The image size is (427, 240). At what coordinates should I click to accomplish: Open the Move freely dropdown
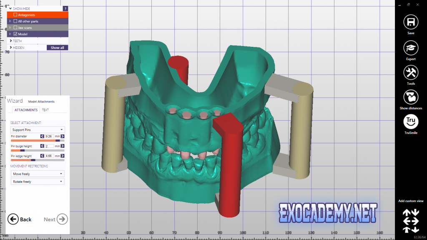click(x=38, y=174)
